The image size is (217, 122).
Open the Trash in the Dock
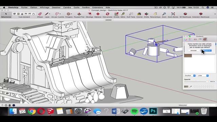pyautogui.click(x=204, y=111)
